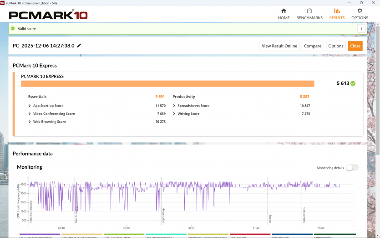380x238 pixels.
Task: Click the orange PCMark 10 Express score bar
Action: click(167, 83)
